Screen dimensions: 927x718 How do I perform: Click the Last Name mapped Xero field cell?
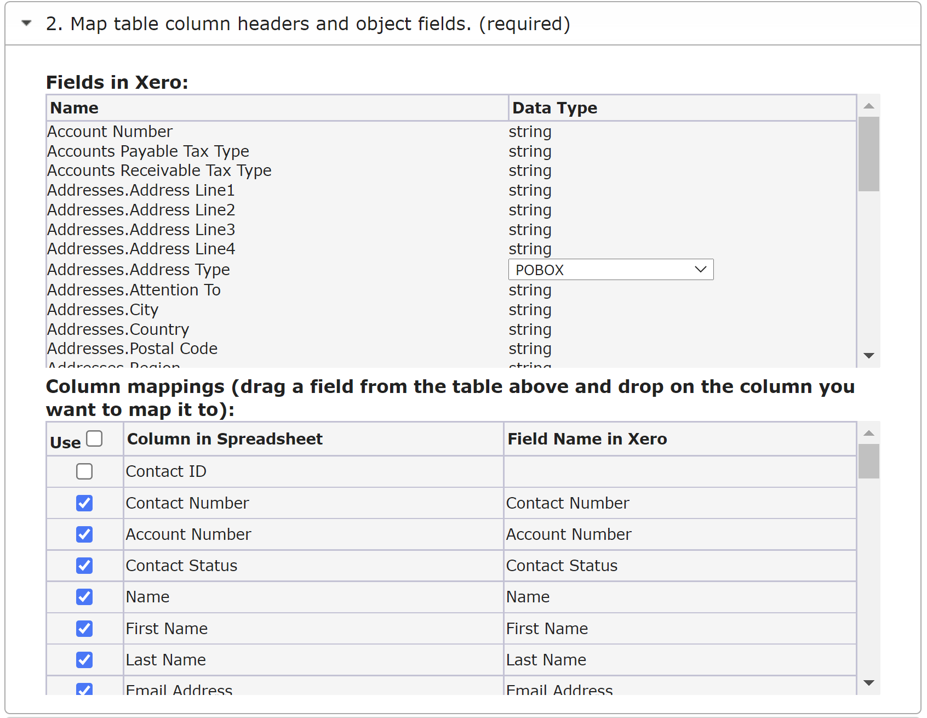coord(680,660)
